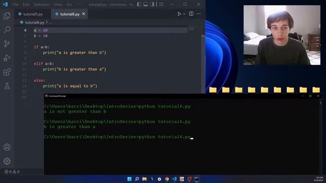Open the Extensions view
Viewport: 326px width, 183px height.
tap(7, 72)
